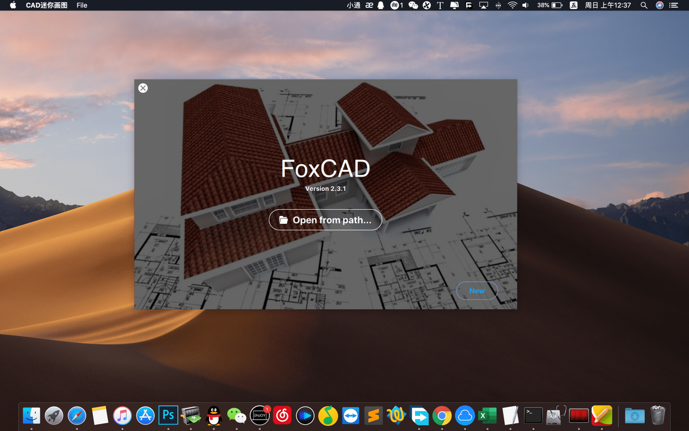689x431 pixels.
Task: Open Spotlight search in menu bar
Action: [644, 5]
